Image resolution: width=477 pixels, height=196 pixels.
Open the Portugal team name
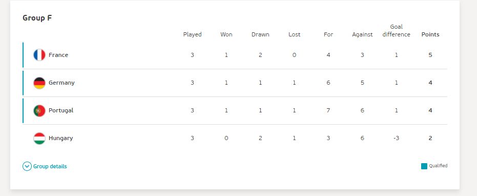(x=61, y=110)
